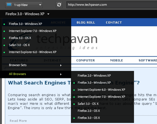Open the CONTACT page link
This screenshot has width=157, height=124.
pyautogui.click(x=114, y=22)
